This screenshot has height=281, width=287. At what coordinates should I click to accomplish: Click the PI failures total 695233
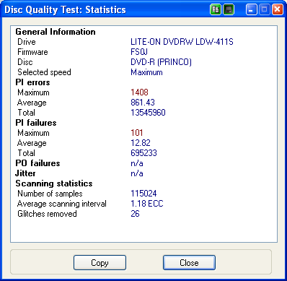[x=143, y=153]
